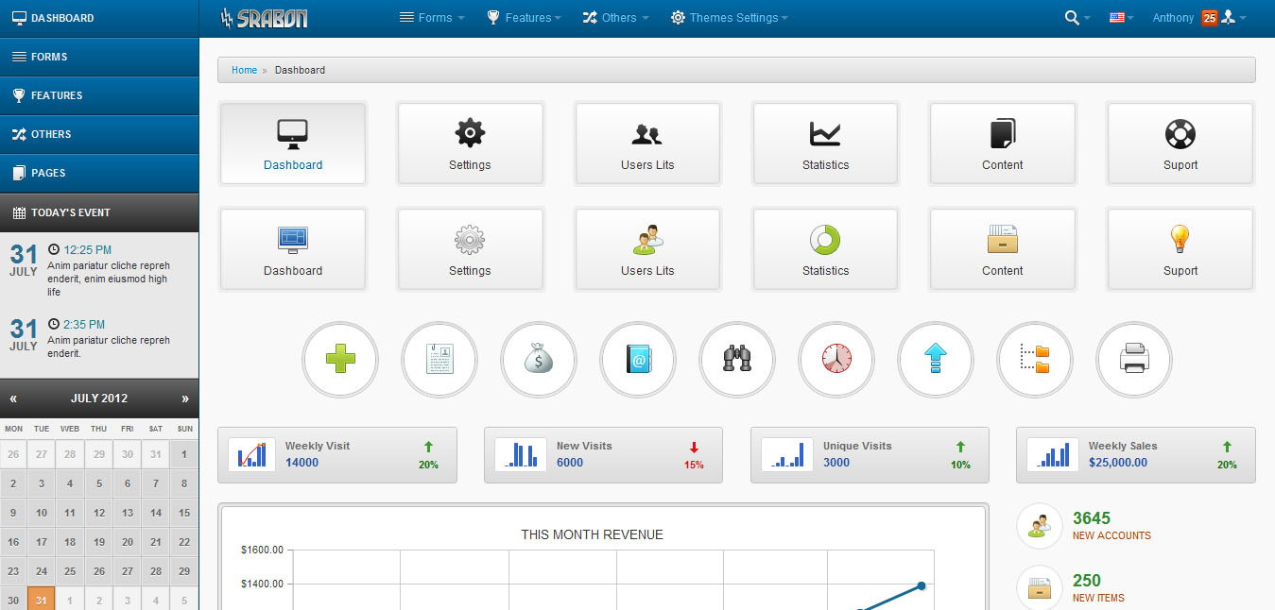Viewport: 1275px width, 610px height.
Task: Open the New Visits stat card
Action: [x=604, y=455]
